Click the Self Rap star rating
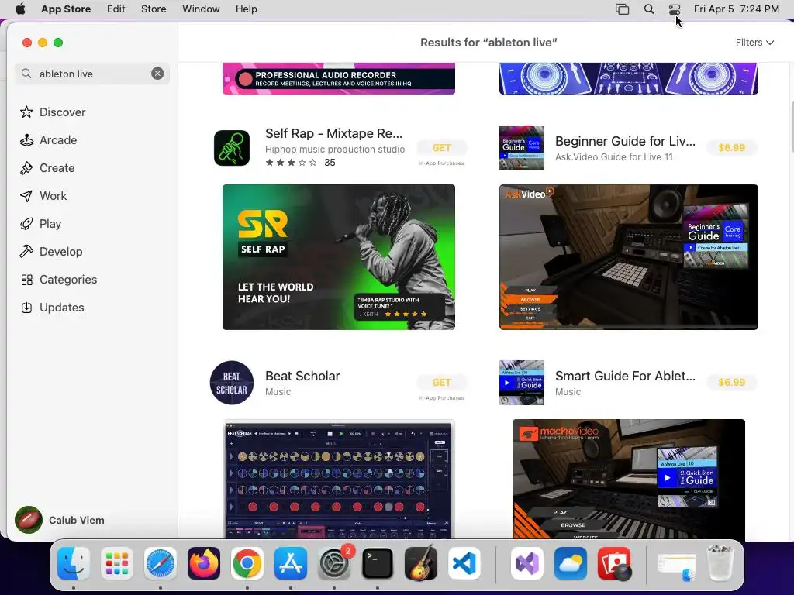The image size is (794, 595). tap(292, 163)
